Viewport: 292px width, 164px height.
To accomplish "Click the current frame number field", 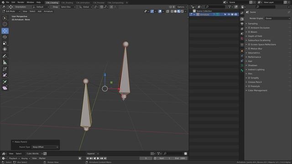I will pyautogui.click(x=146, y=159).
